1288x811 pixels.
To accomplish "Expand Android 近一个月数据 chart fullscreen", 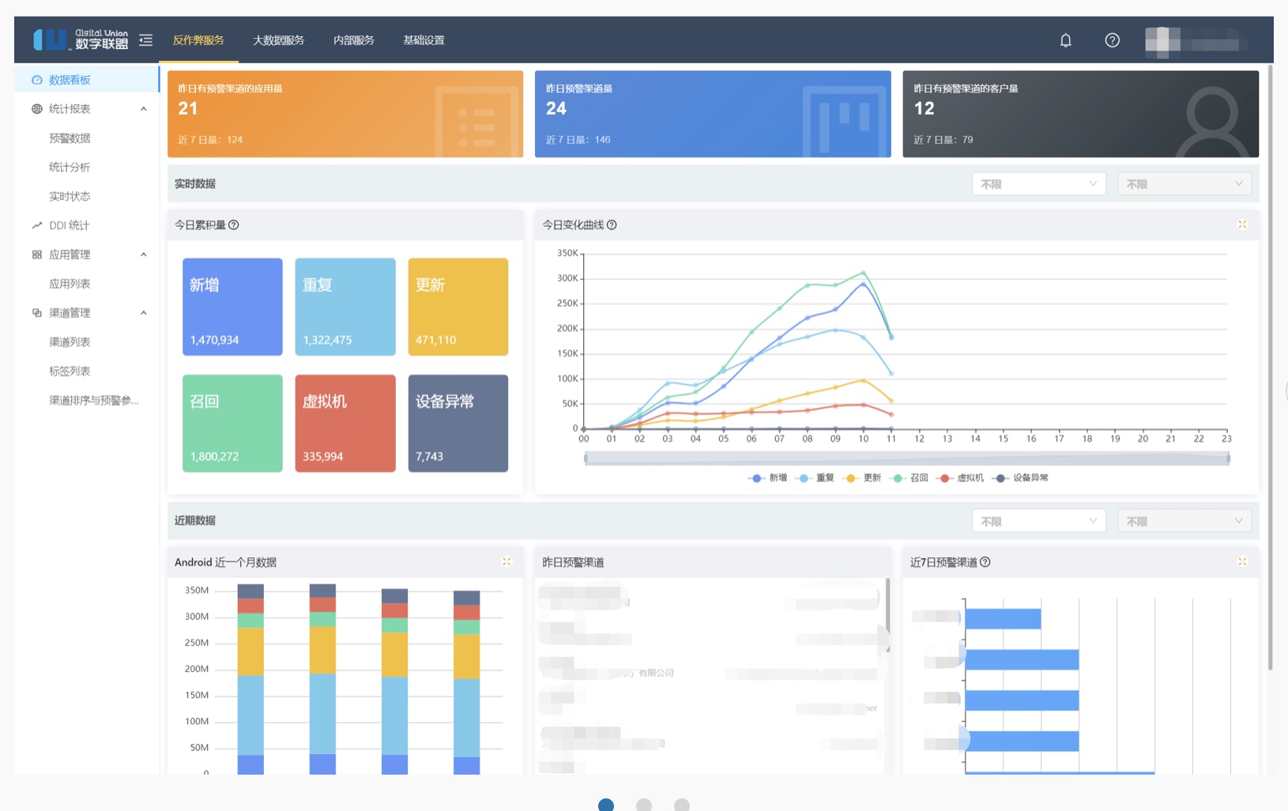I will pyautogui.click(x=507, y=562).
